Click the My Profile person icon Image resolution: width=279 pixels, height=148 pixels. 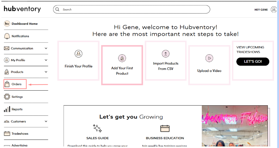[x=6, y=60]
